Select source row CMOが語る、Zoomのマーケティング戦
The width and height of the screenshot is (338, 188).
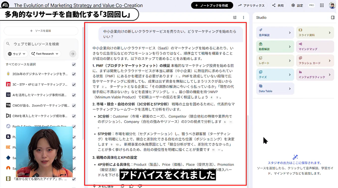(x=41, y=105)
